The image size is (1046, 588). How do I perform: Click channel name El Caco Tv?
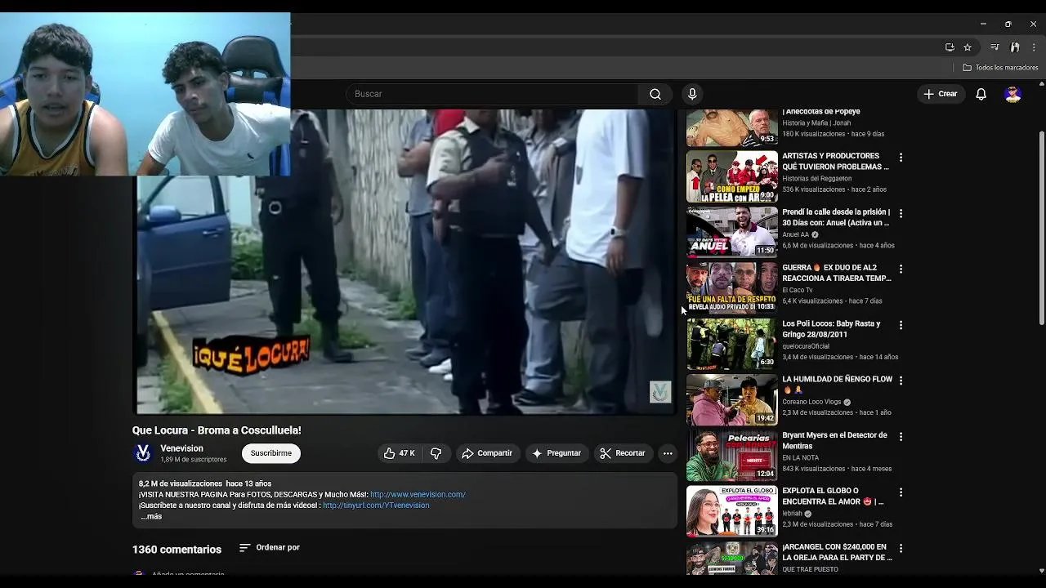(797, 290)
